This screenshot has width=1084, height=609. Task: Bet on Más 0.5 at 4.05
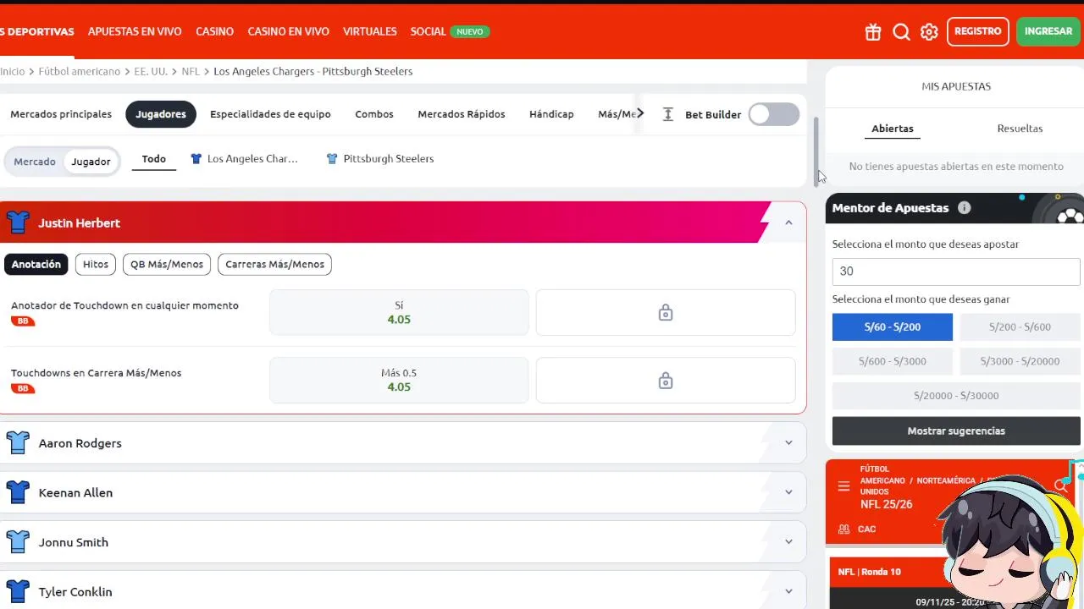tap(399, 380)
